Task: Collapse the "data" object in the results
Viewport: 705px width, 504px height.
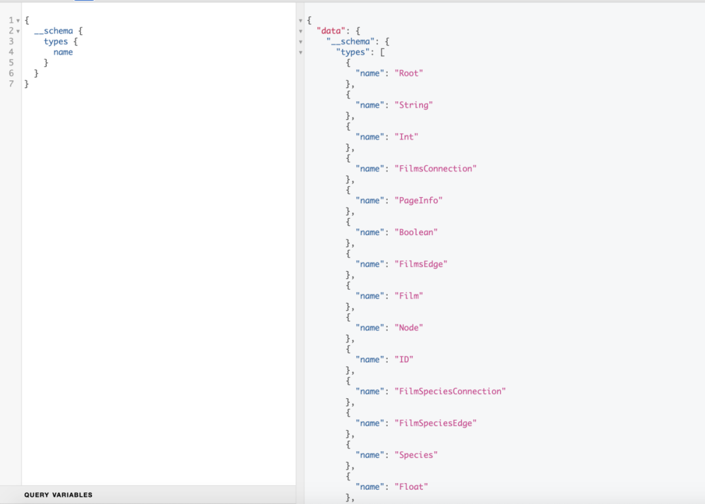Action: tap(300, 31)
